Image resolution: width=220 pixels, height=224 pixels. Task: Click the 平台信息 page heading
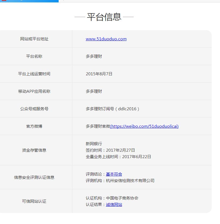tap(104, 17)
